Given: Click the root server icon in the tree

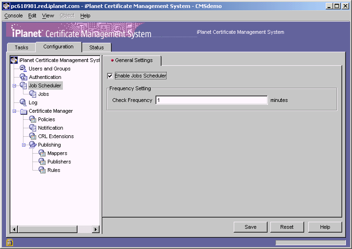Looking at the screenshot, I should [14, 60].
